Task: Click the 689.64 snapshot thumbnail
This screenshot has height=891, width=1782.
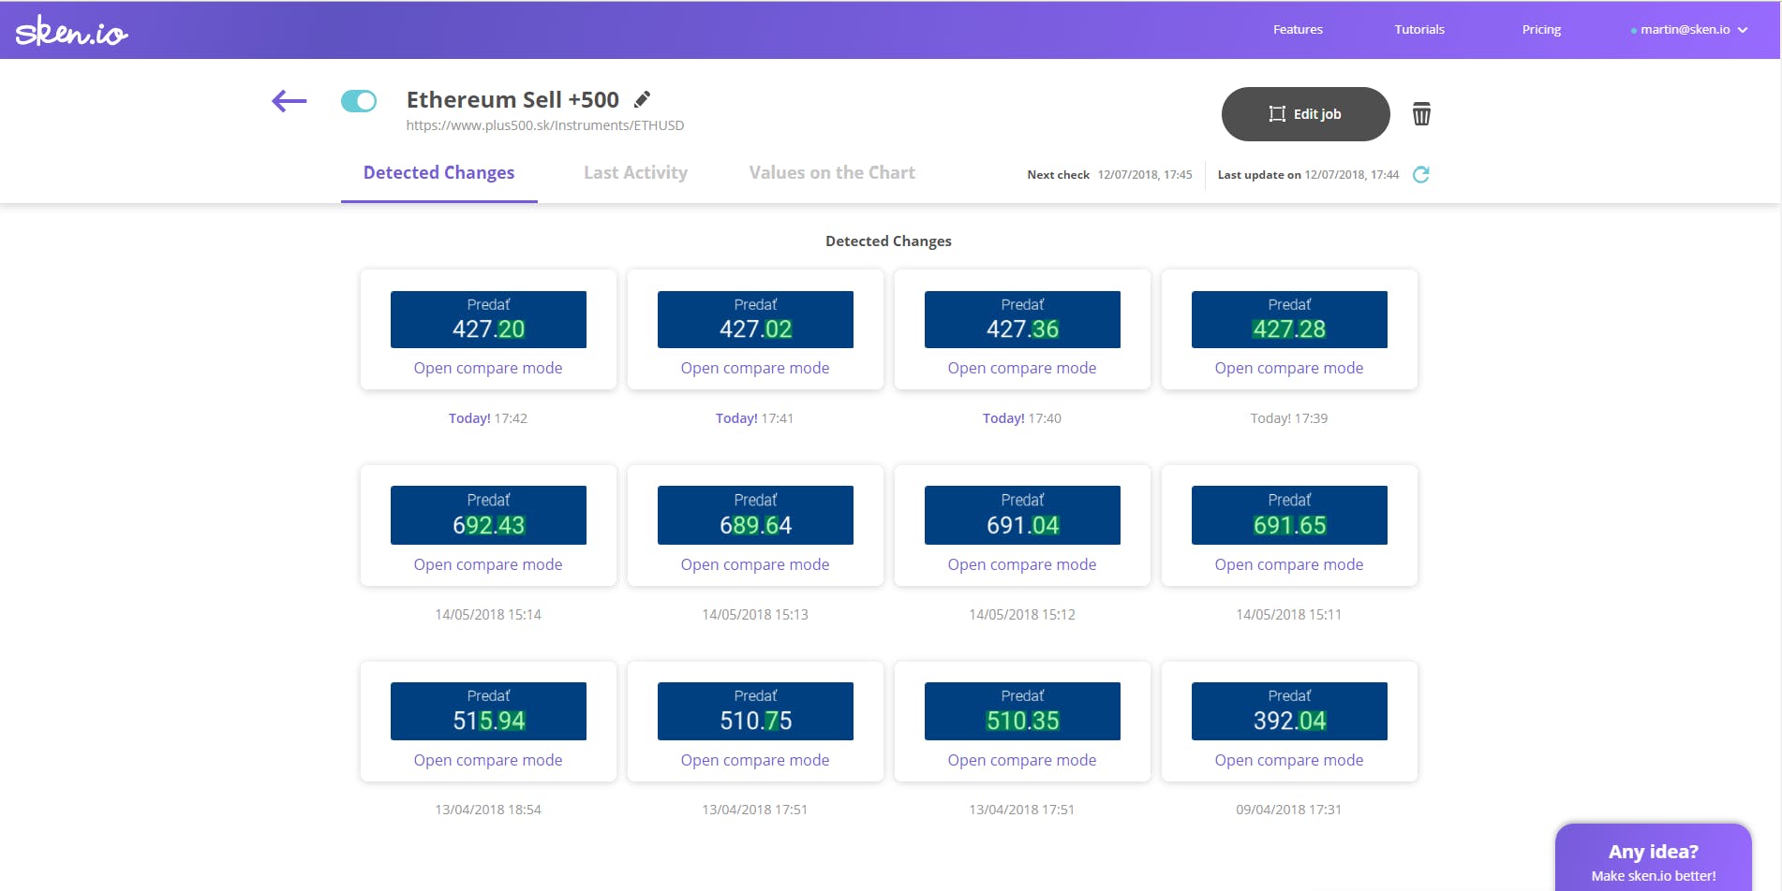Action: click(755, 515)
